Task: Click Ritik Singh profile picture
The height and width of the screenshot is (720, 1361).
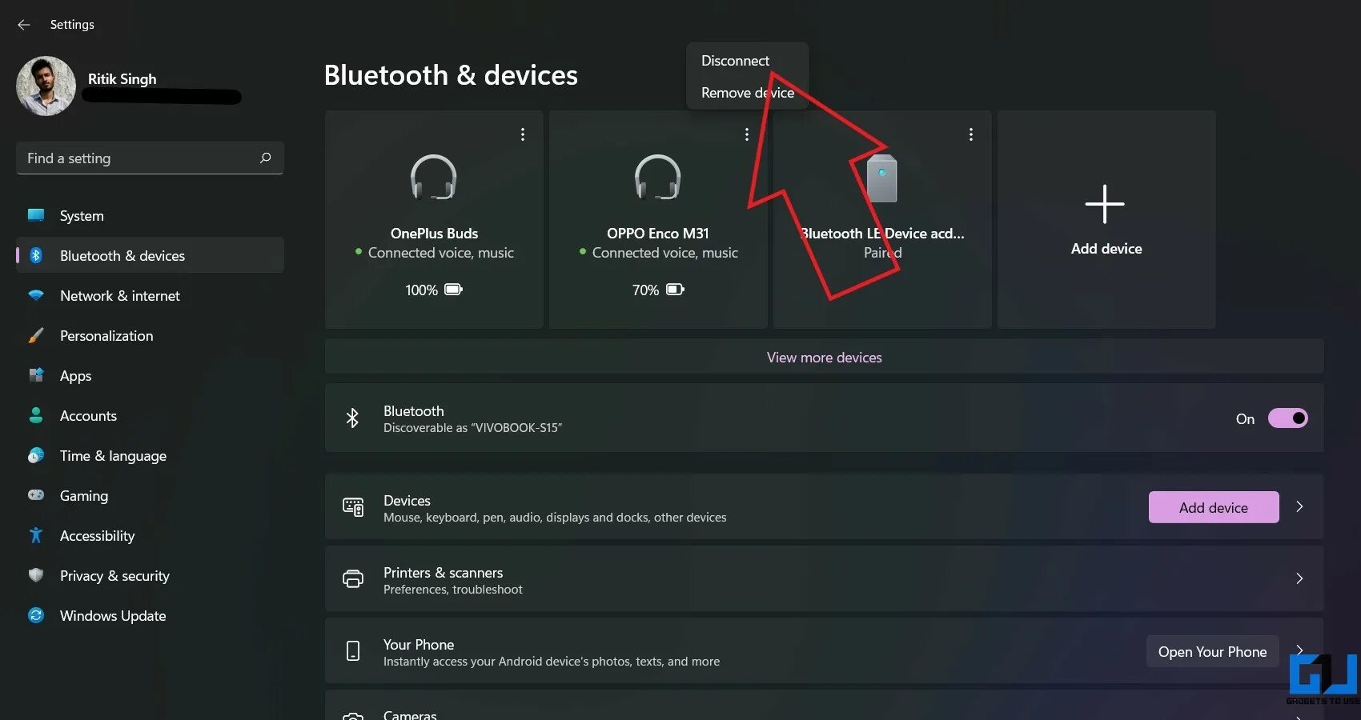Action: (x=46, y=86)
